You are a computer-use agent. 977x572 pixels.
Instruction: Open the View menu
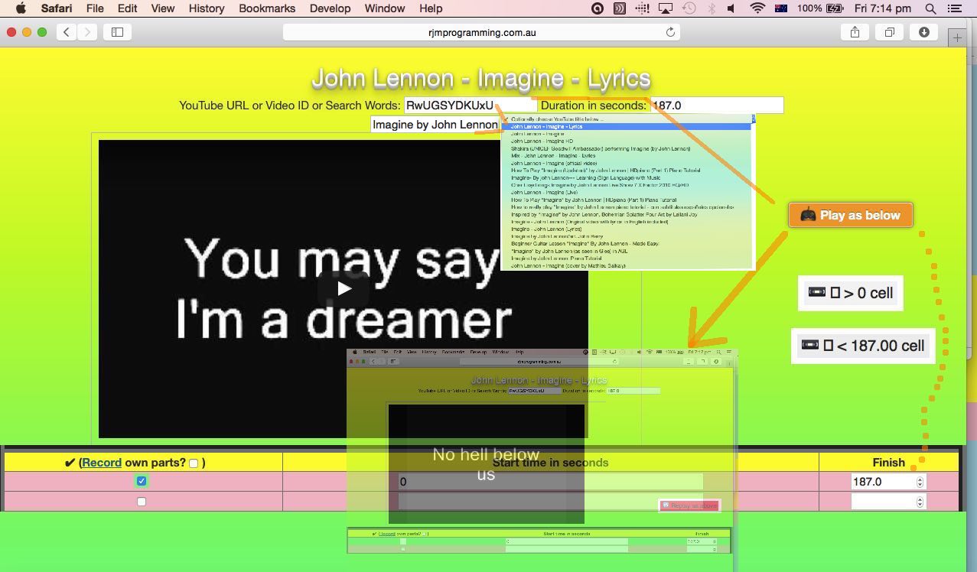162,8
